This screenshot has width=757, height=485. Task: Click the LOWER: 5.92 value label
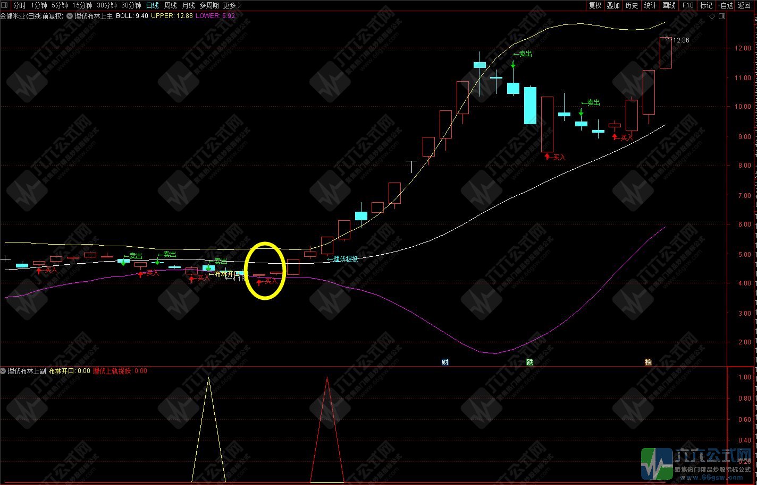click(215, 16)
